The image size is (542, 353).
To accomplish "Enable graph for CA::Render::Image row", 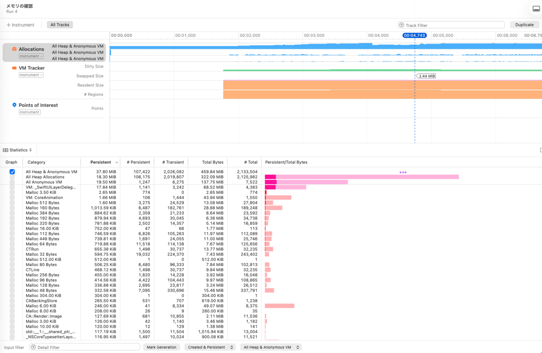I will point(12,316).
